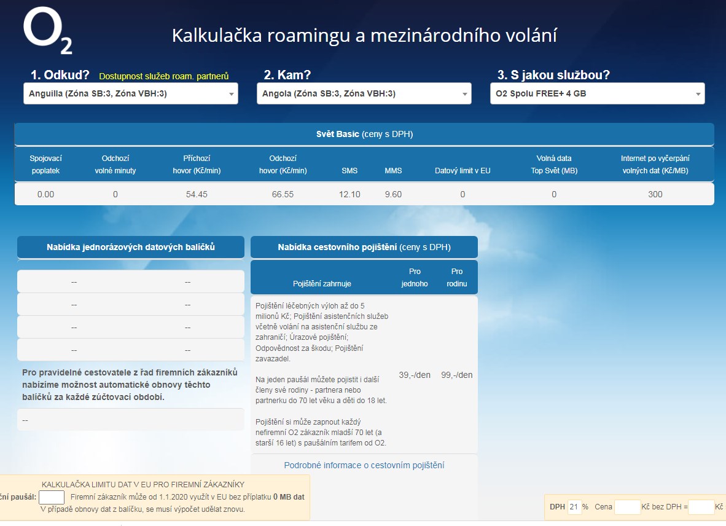Image resolution: width=726 pixels, height=526 pixels.
Task: Expand the 'Kam?' Angola dropdown
Action: click(364, 94)
